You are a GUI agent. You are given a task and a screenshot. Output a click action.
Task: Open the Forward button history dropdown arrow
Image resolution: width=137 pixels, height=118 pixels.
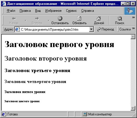click(x=49, y=20)
